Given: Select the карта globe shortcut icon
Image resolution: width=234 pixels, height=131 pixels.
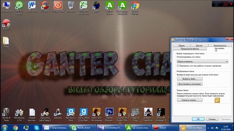Looking at the screenshot, I should (x=97, y=7).
